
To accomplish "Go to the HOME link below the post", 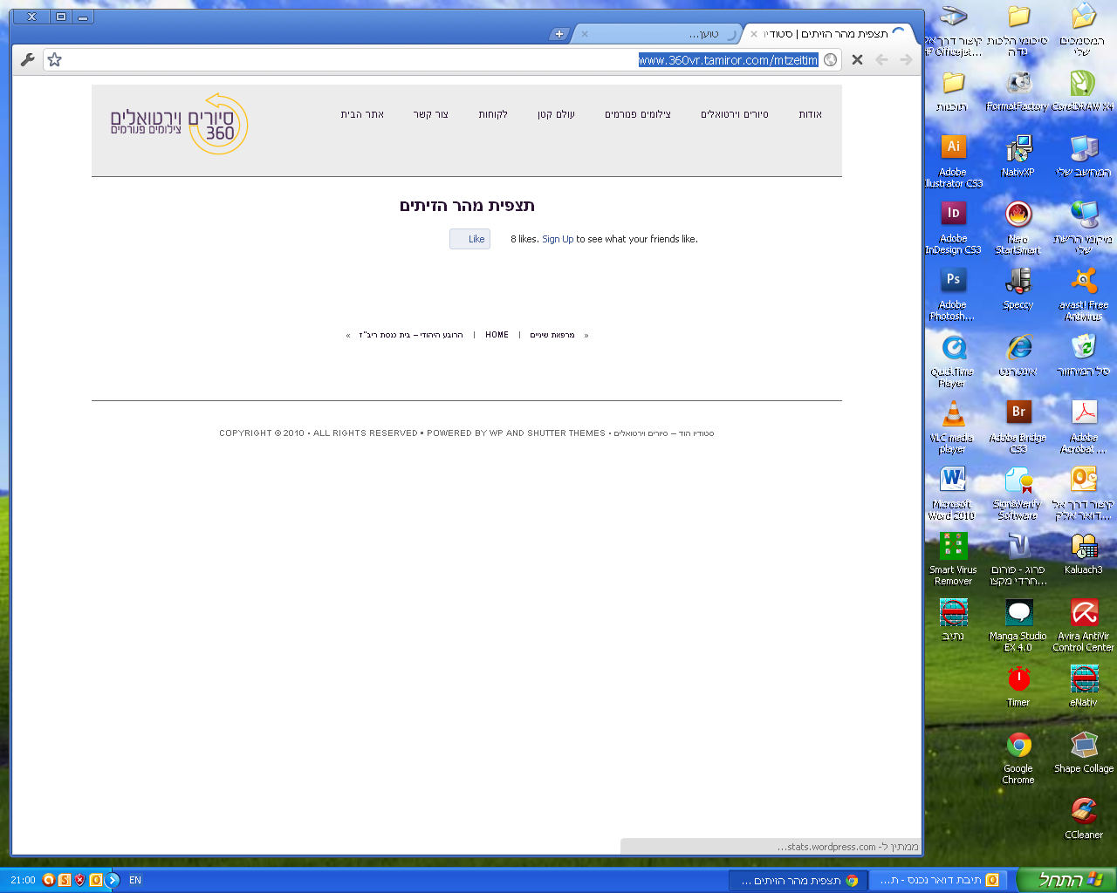I will tap(497, 335).
